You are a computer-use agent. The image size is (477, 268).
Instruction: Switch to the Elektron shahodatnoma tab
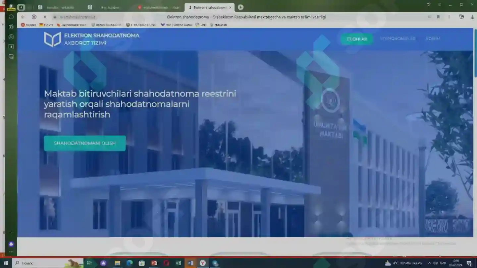tap(209, 7)
